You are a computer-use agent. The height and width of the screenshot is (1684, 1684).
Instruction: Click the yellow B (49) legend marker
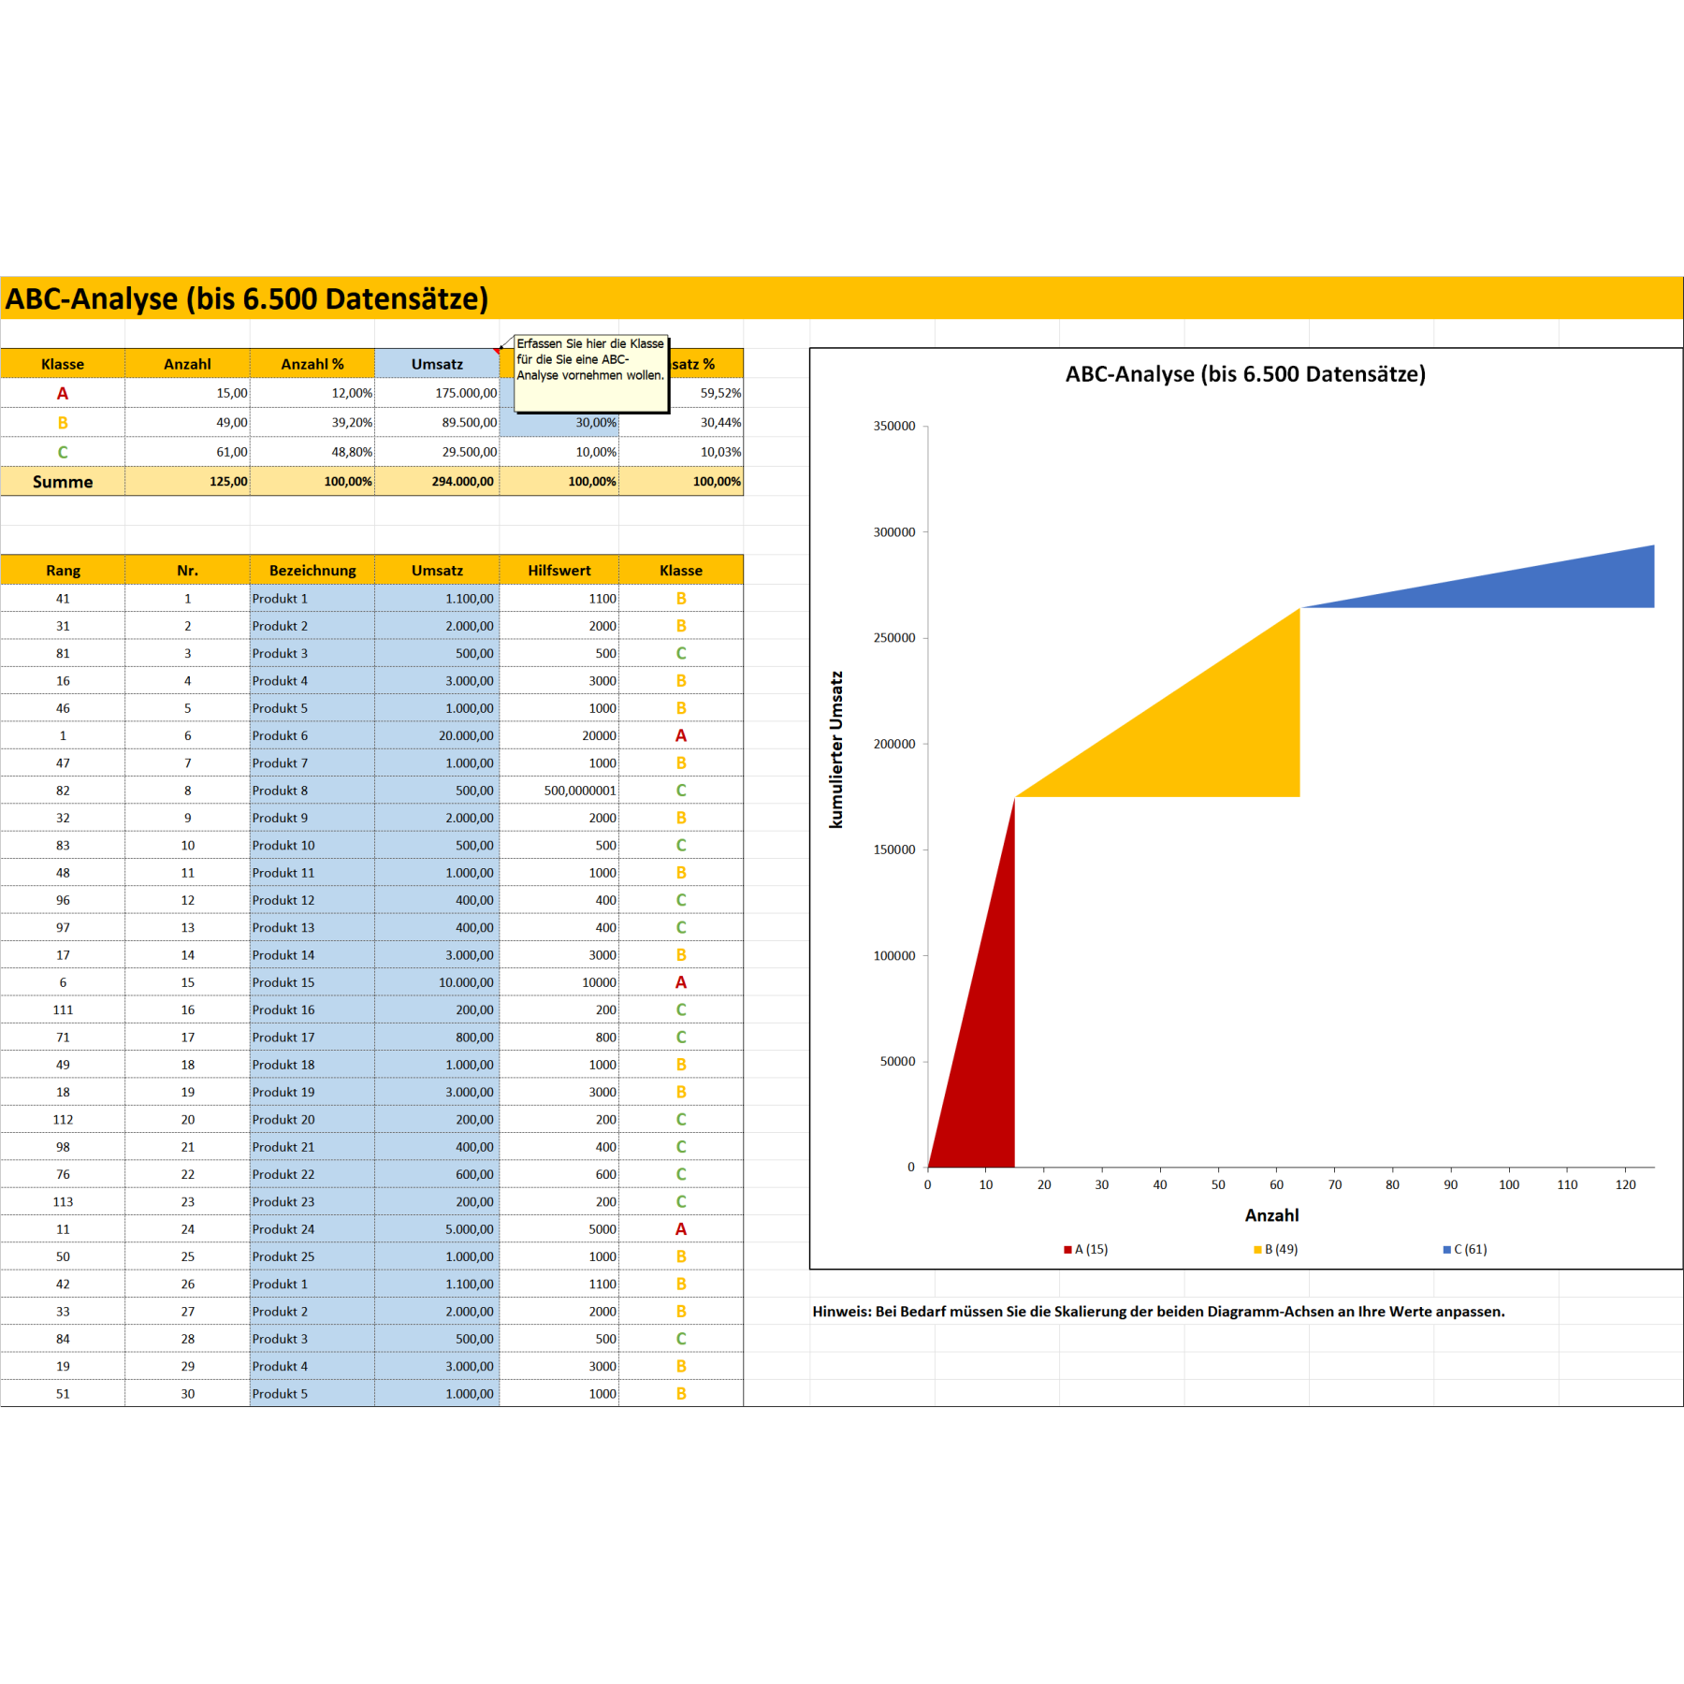coord(1257,1250)
